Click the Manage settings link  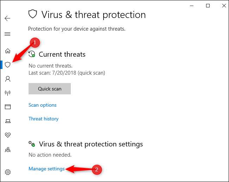point(47,169)
